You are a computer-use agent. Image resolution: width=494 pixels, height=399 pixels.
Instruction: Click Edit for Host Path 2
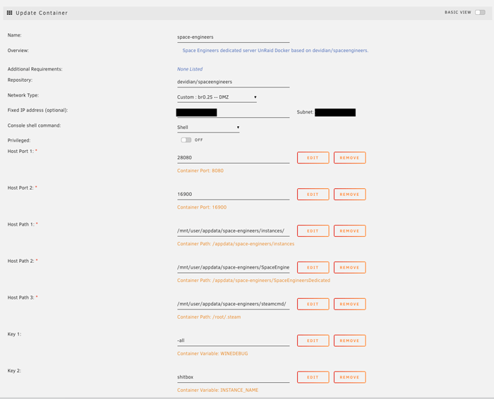(313, 267)
